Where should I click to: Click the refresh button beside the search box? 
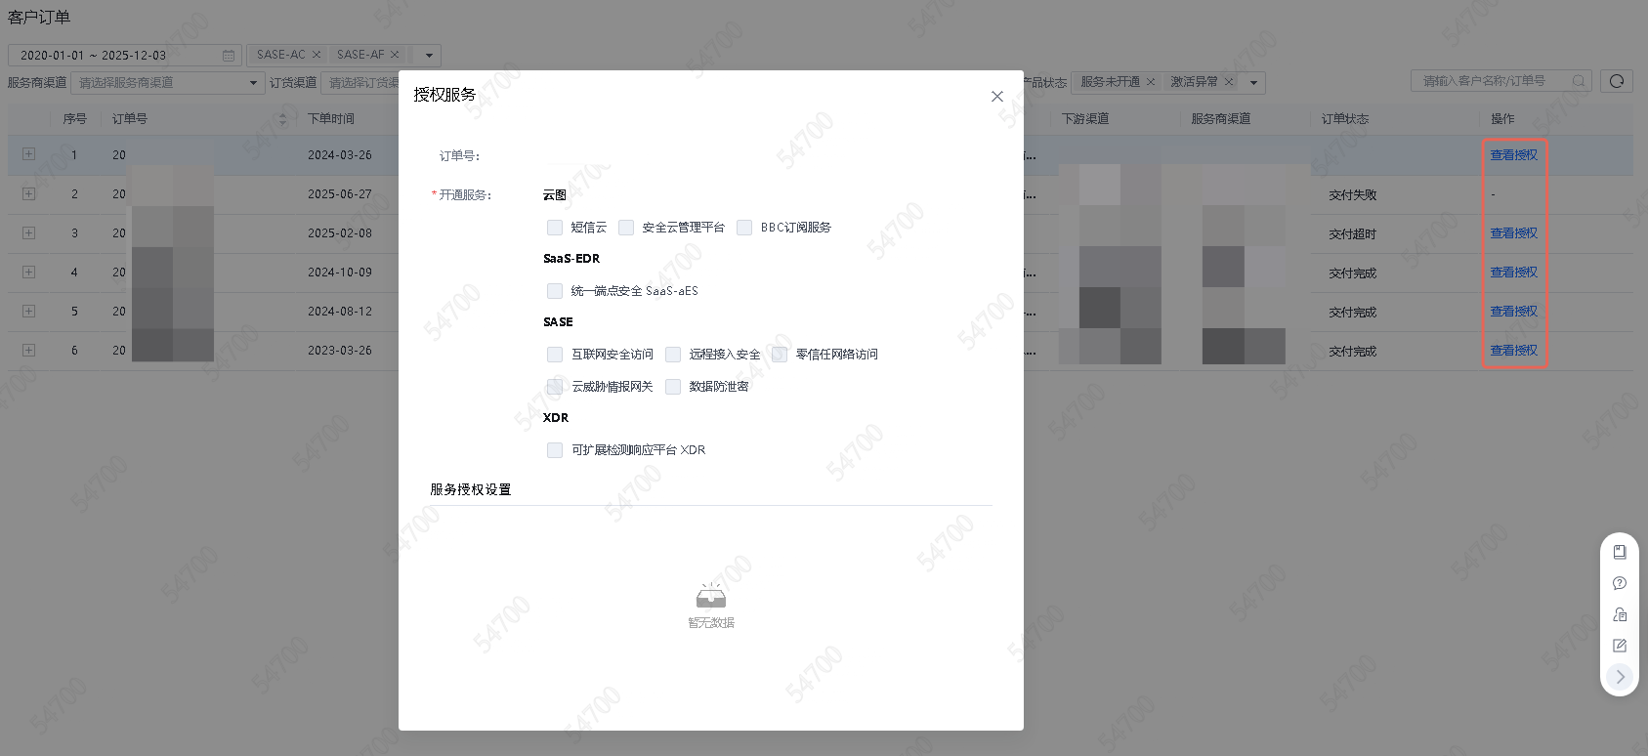point(1617,81)
